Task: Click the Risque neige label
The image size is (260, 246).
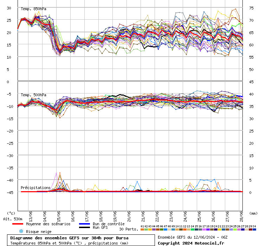Action: [39, 232]
